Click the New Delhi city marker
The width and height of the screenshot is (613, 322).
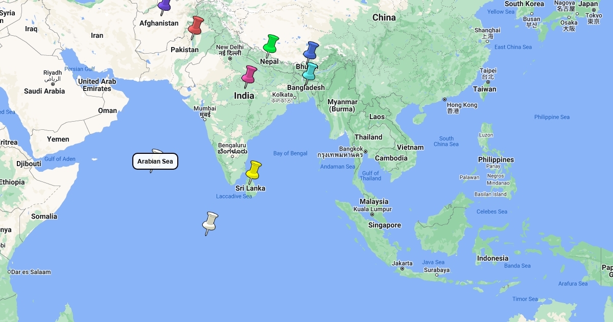click(x=230, y=59)
